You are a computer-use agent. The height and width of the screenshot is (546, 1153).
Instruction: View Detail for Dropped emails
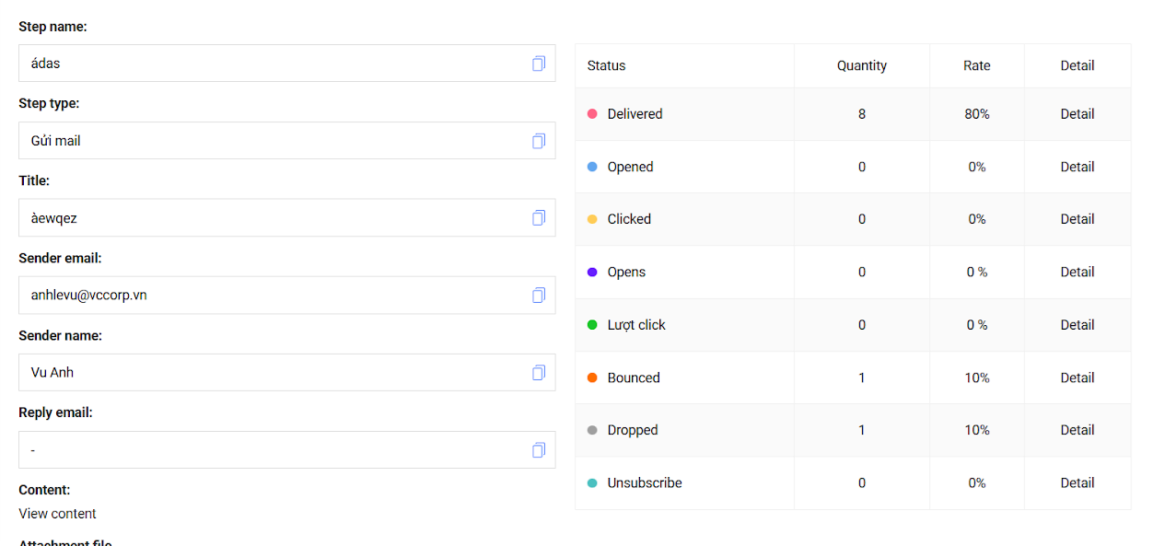pos(1077,430)
